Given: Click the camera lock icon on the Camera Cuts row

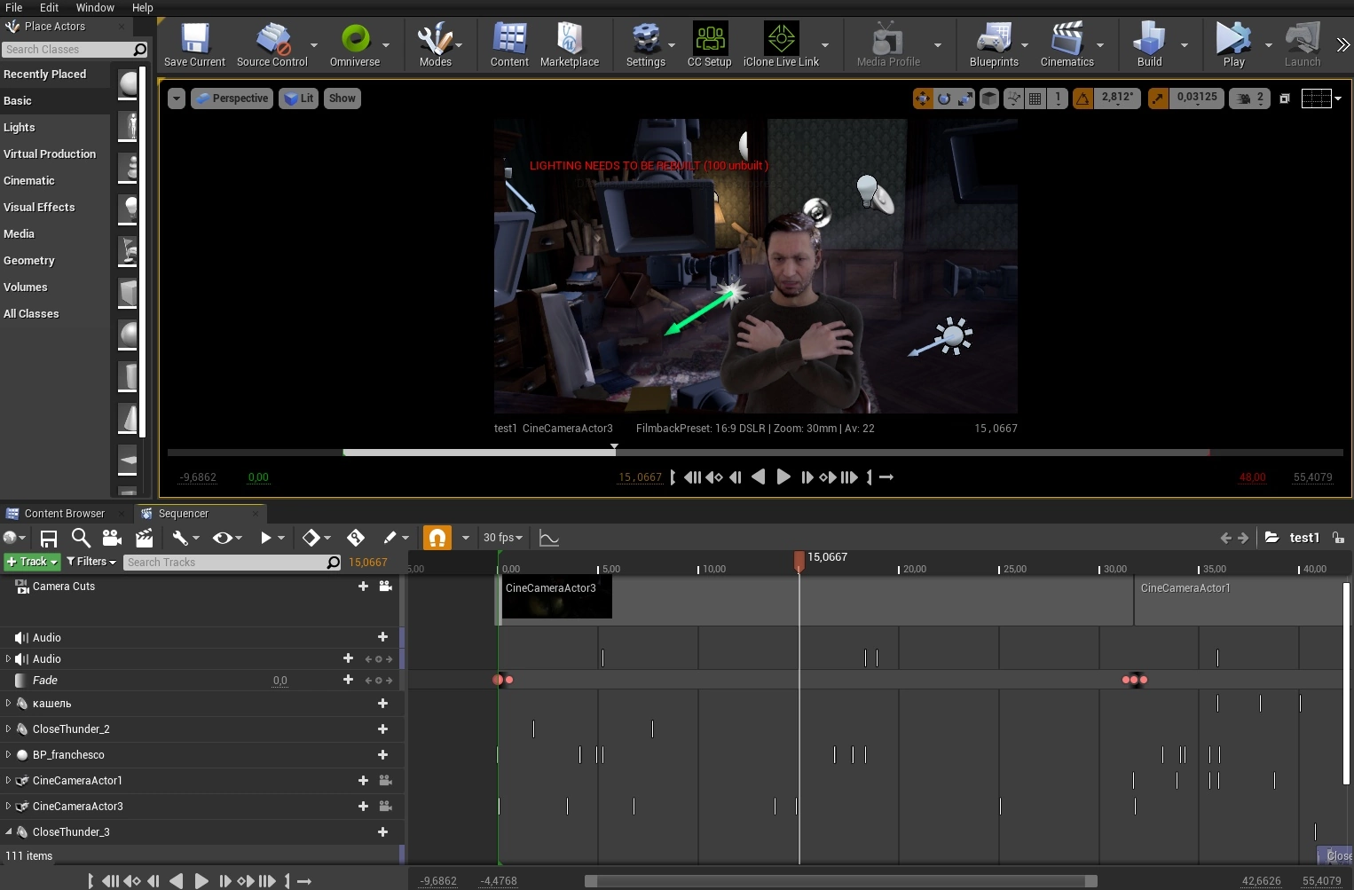Looking at the screenshot, I should coord(386,587).
